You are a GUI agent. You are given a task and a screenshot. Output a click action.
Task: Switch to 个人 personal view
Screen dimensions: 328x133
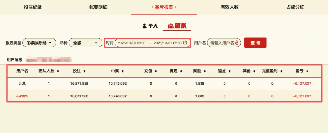(150, 26)
